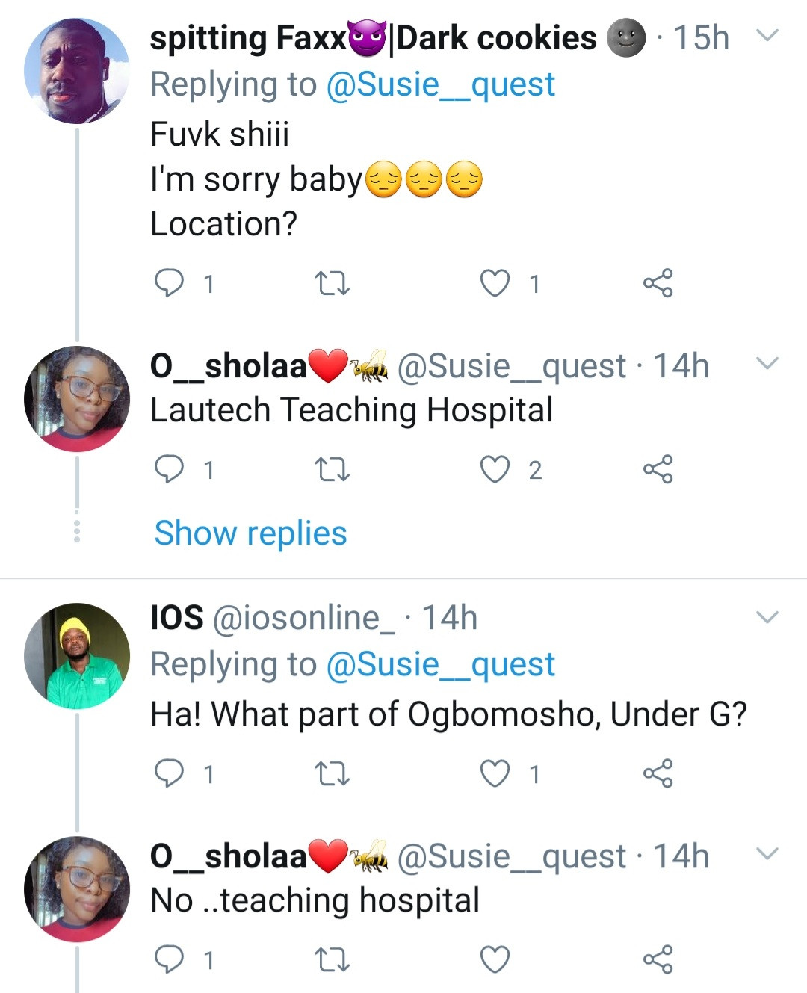Viewport: 807px width, 993px height.
Task: Open chevron menu on "No ..teaching hospital" tweet
Action: (767, 853)
